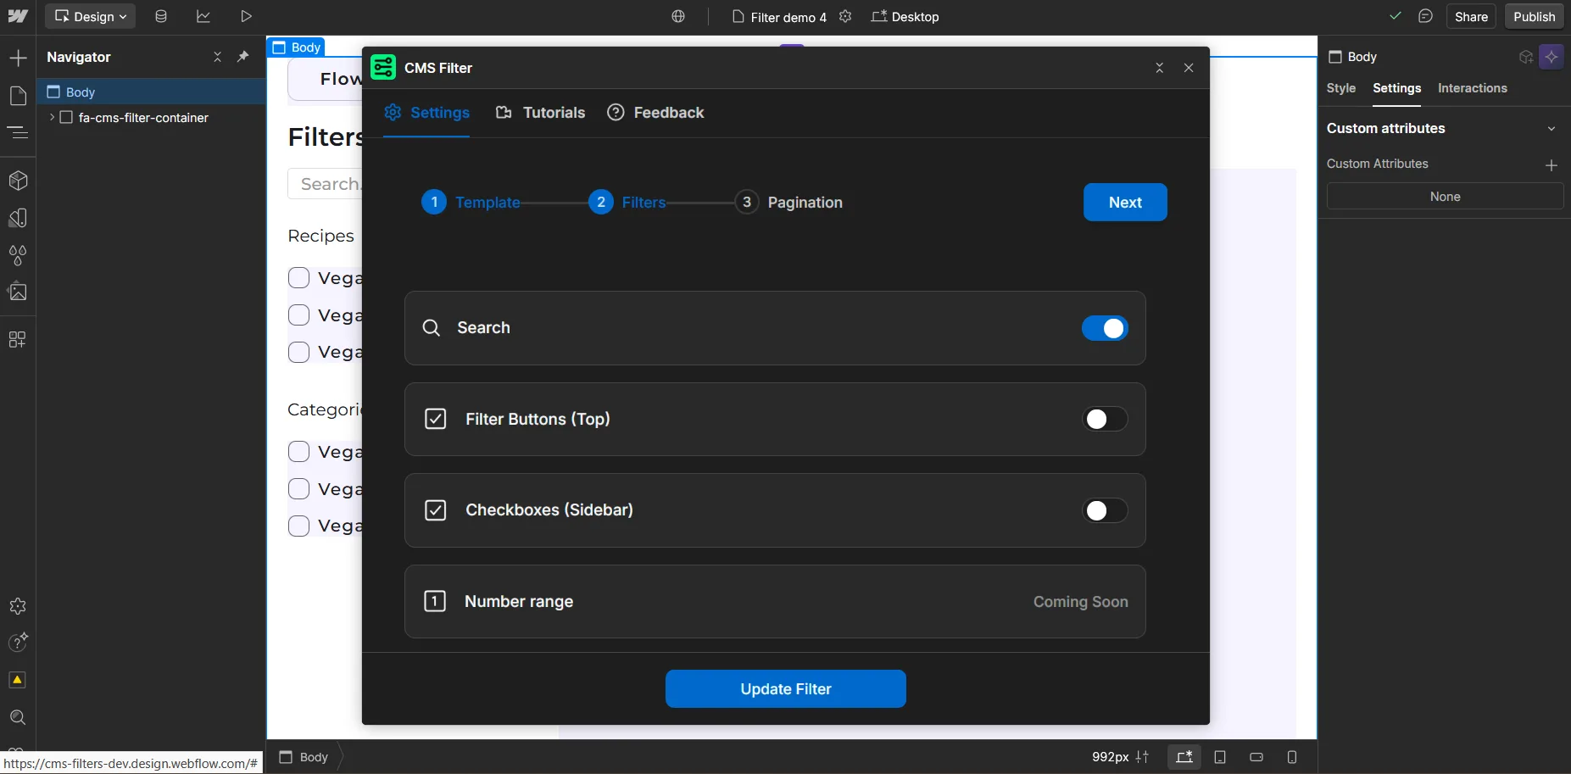The image size is (1571, 774).
Task: Open the Add elements plus icon
Action: [x=18, y=58]
